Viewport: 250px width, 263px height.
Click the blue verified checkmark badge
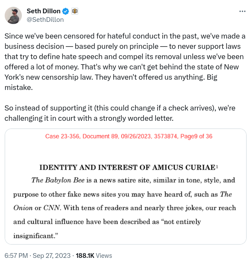pyautogui.click(x=65, y=11)
